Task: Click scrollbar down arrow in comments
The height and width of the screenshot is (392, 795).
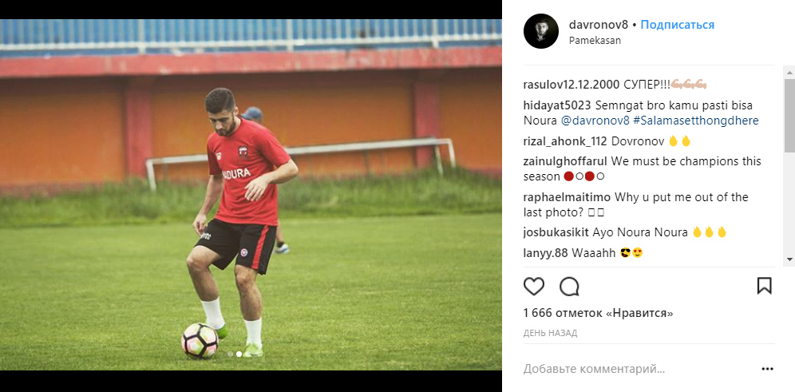Action: pos(789,259)
